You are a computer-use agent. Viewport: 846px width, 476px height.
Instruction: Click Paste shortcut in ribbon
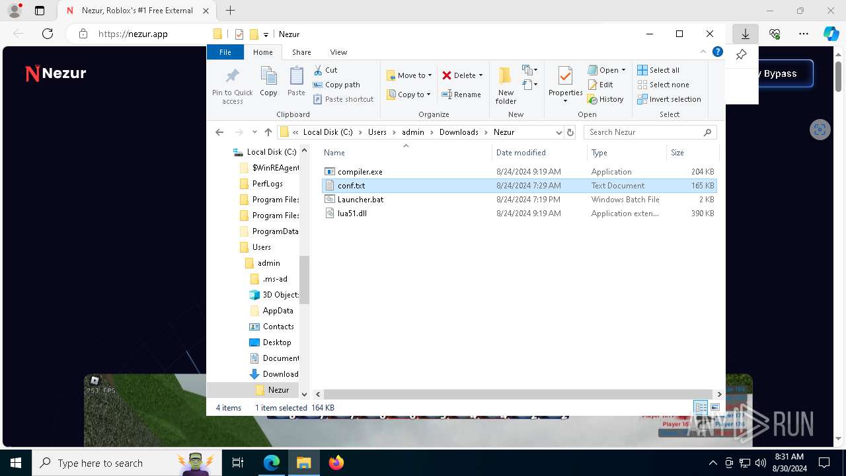[x=343, y=99]
